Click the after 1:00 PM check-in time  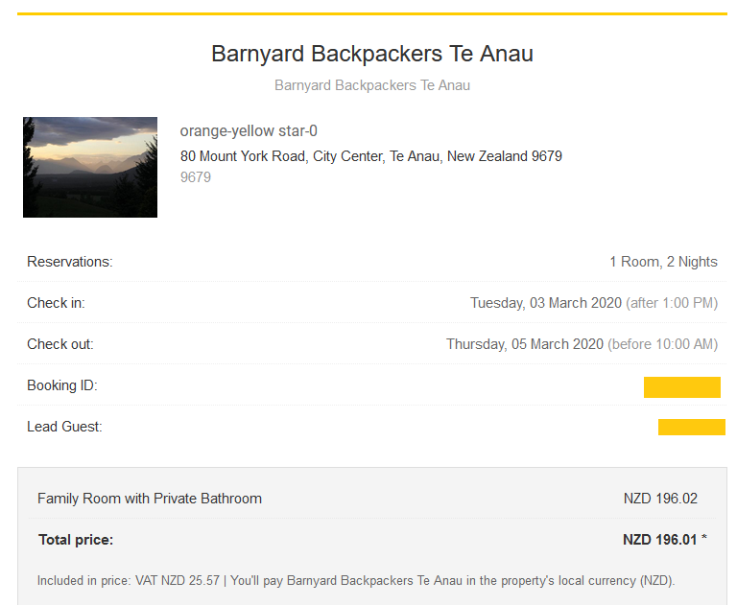point(672,303)
